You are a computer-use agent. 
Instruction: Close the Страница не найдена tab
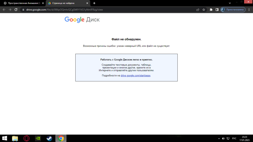point(87,3)
